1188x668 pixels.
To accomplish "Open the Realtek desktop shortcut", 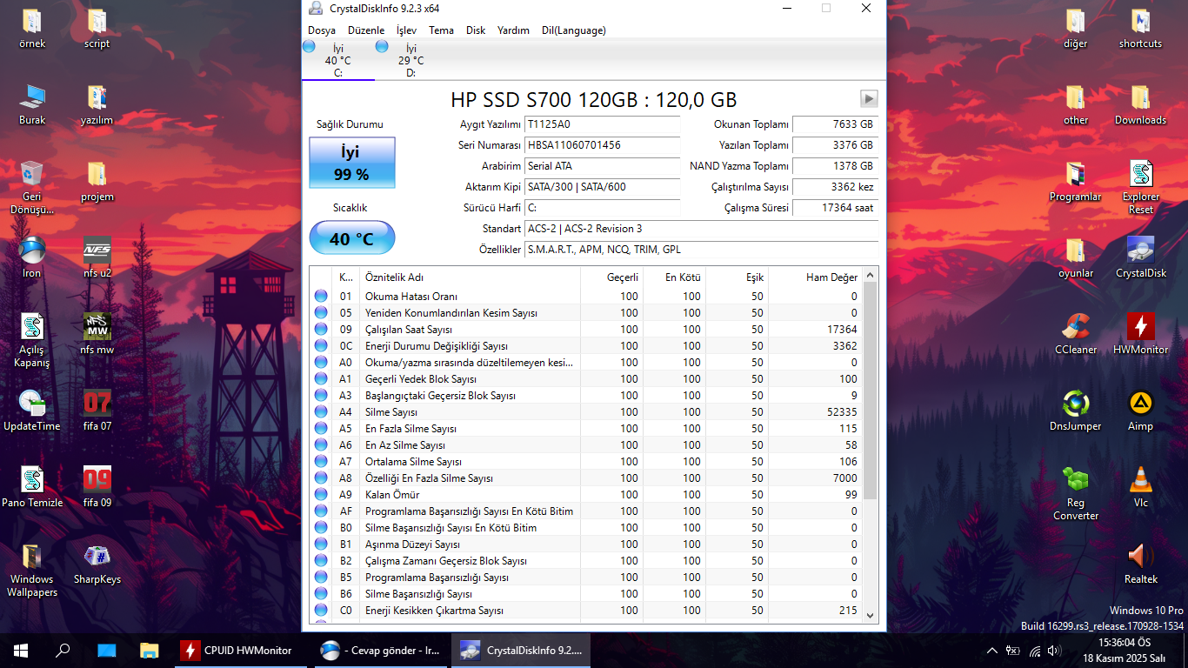I will coord(1140,564).
